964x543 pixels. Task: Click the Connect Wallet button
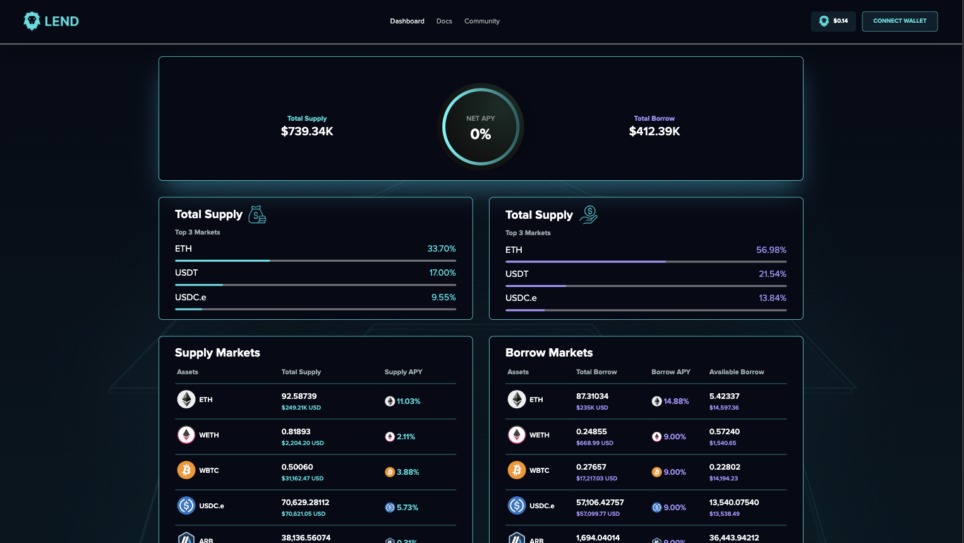click(900, 21)
